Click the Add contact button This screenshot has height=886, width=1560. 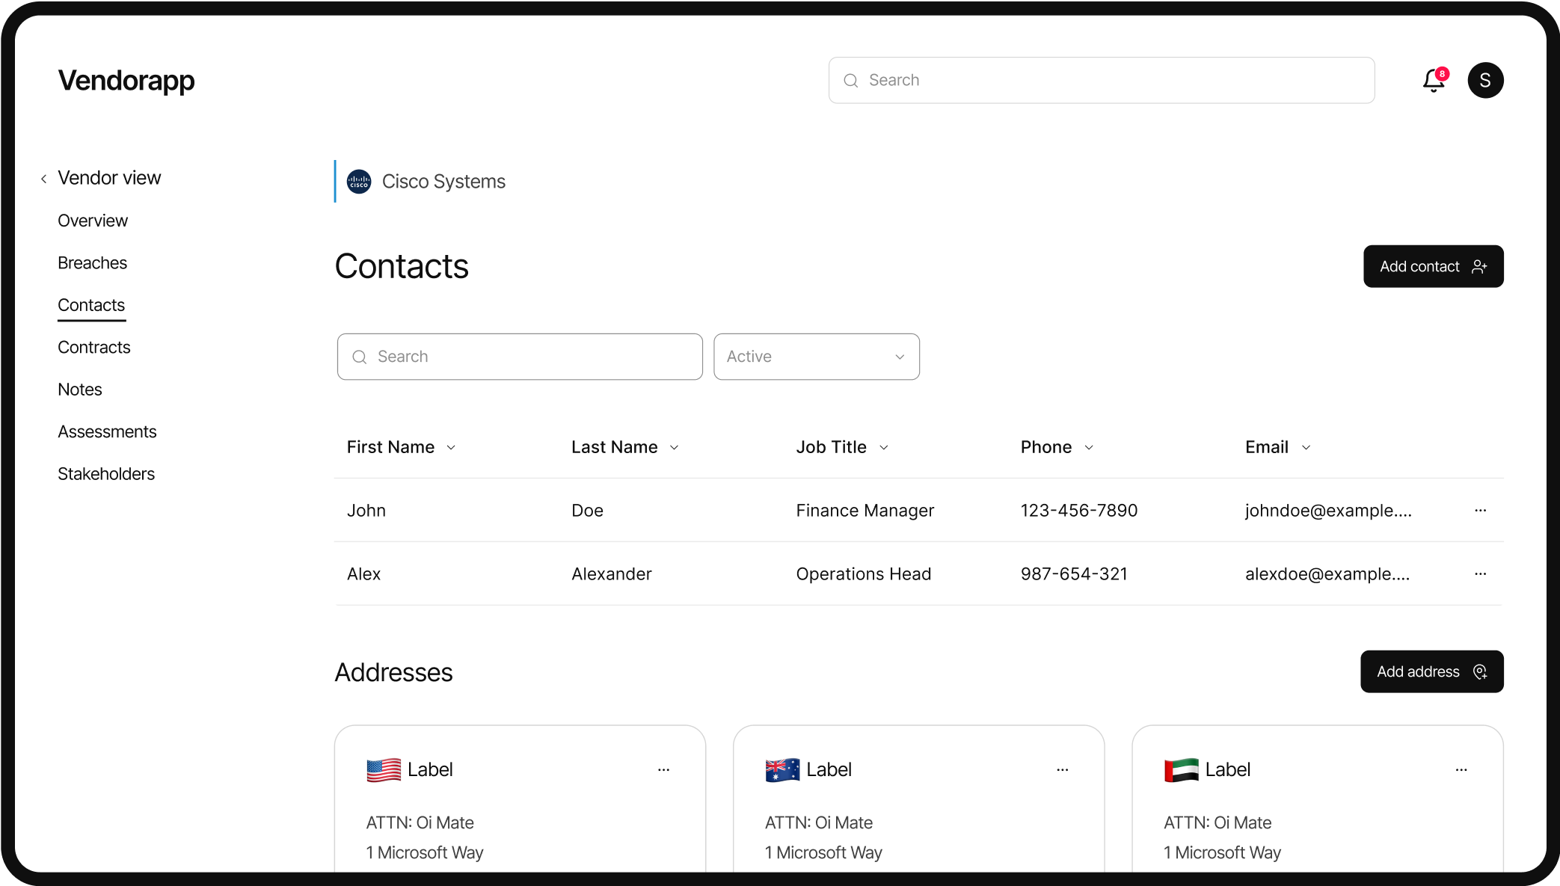[1433, 266]
